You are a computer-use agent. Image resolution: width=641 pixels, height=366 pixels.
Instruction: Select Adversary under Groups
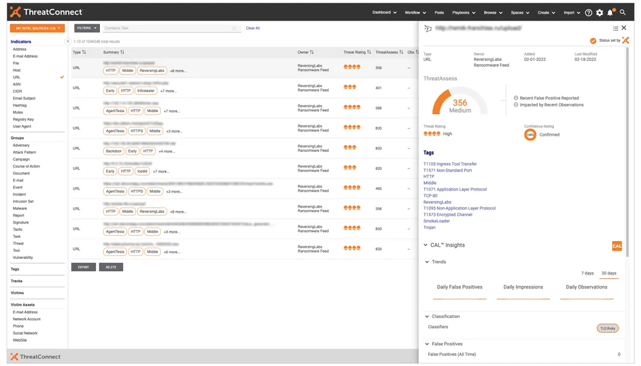point(21,145)
